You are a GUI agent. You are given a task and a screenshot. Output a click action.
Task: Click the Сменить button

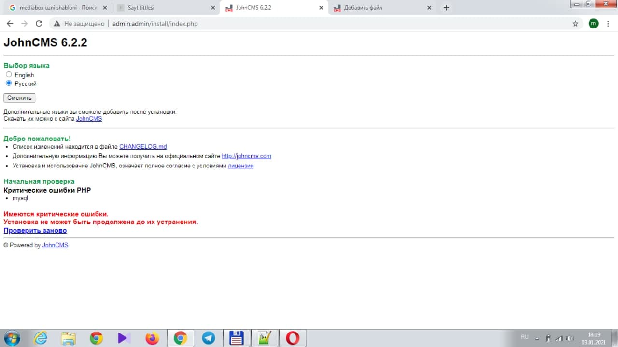tap(19, 98)
